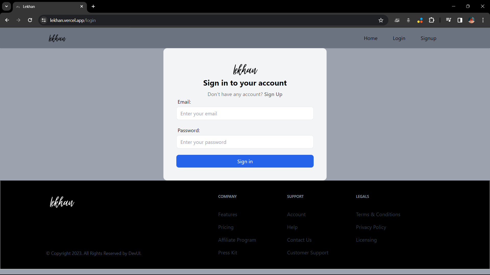The image size is (490, 275).
Task: Click the browser refresh icon
Action: click(x=30, y=20)
